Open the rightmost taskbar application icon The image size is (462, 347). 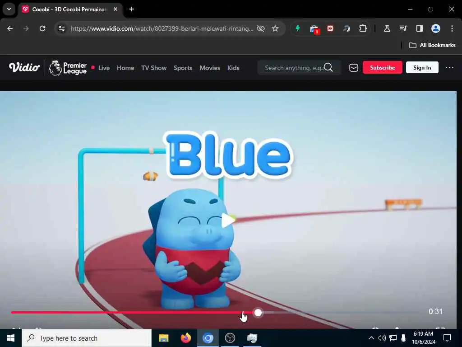(252, 338)
